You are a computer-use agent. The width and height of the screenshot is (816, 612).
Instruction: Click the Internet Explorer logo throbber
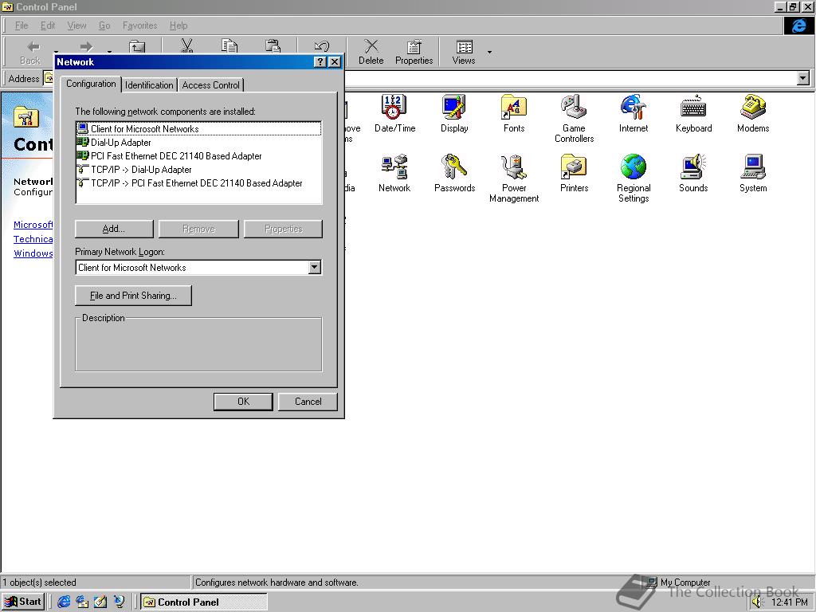pyautogui.click(x=798, y=25)
